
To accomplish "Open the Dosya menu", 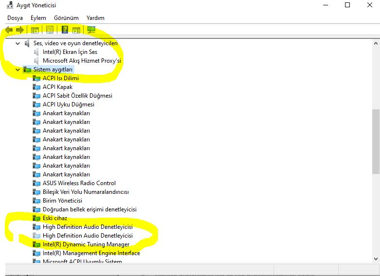I will [x=15, y=18].
